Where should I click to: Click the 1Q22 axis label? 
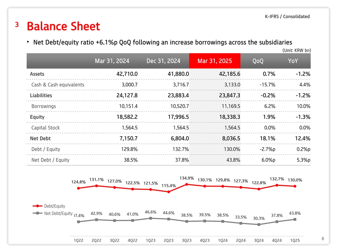click(78, 240)
